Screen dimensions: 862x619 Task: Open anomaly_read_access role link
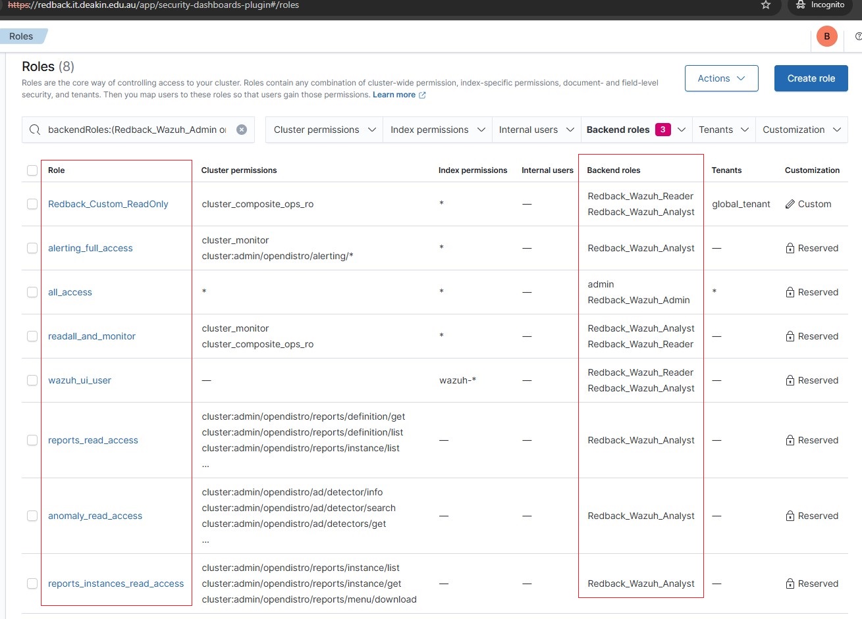coord(95,516)
